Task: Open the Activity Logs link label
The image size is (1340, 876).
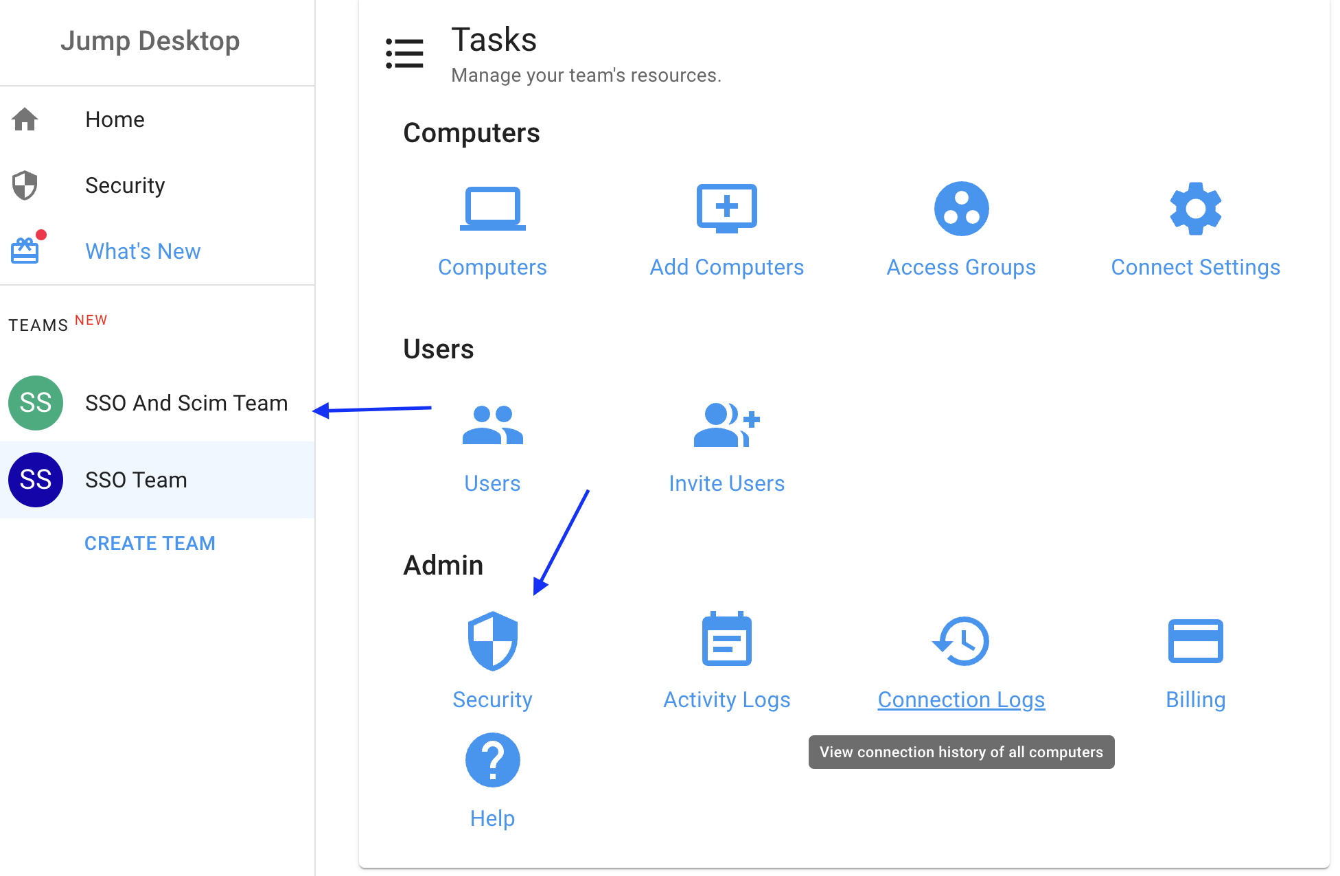Action: click(x=726, y=700)
